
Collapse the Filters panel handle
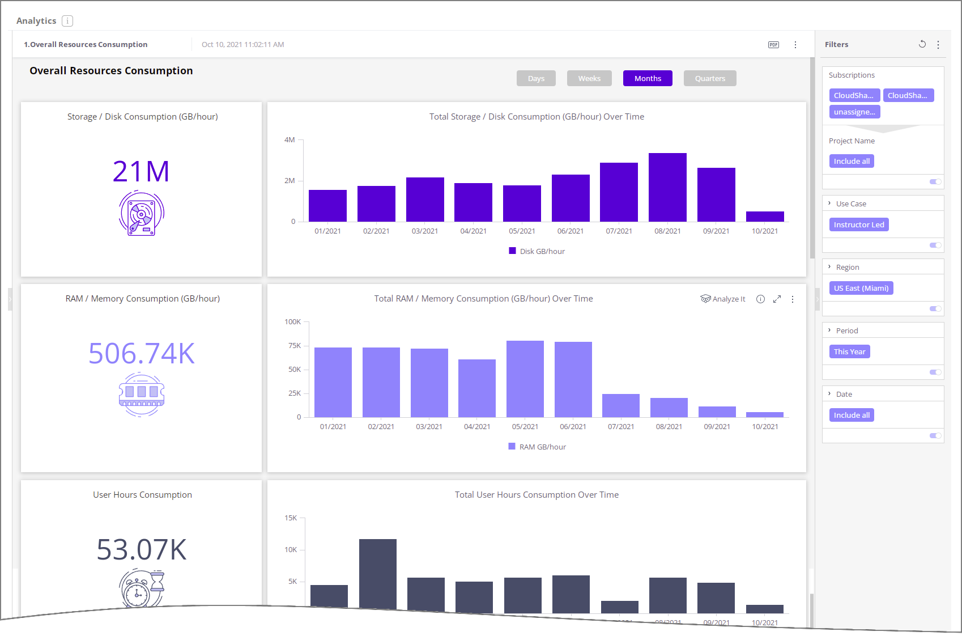(818, 299)
